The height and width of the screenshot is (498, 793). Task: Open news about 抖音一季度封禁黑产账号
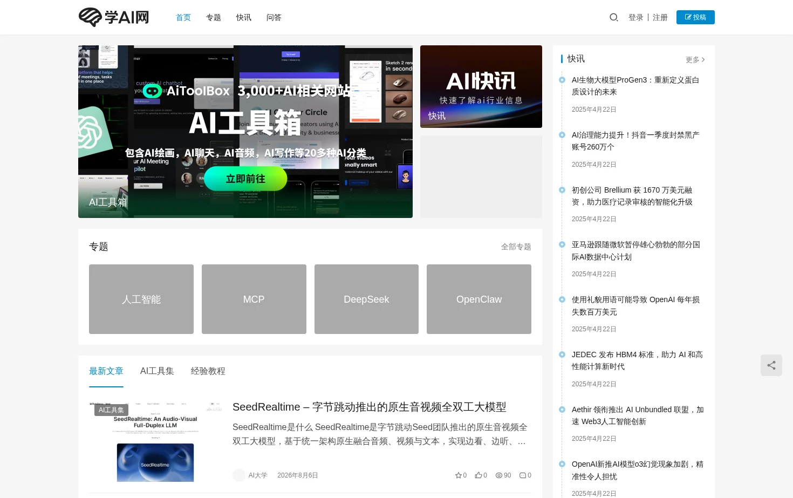tap(635, 141)
